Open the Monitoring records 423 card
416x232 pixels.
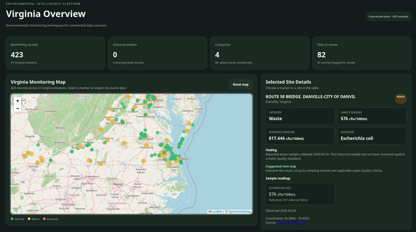[55, 53]
